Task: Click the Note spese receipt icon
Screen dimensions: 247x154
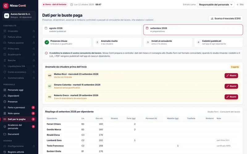Action: coord(5,113)
